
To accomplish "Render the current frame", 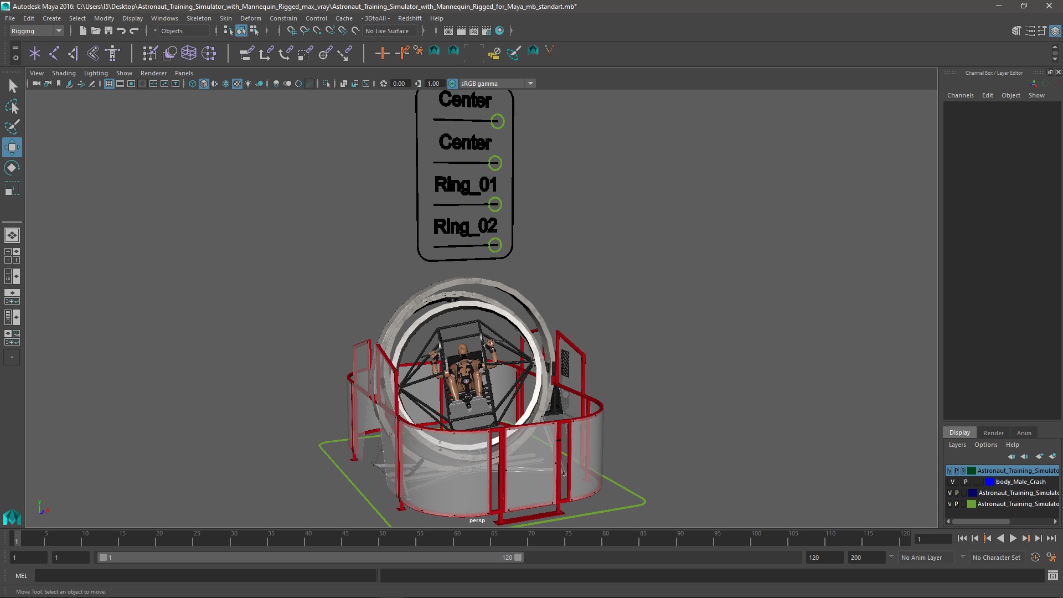I will pyautogui.click(x=461, y=31).
